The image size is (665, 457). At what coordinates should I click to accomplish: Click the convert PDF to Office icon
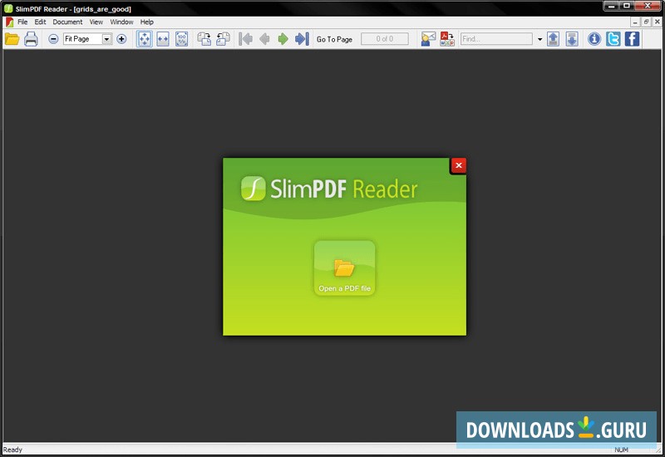pyautogui.click(x=447, y=39)
